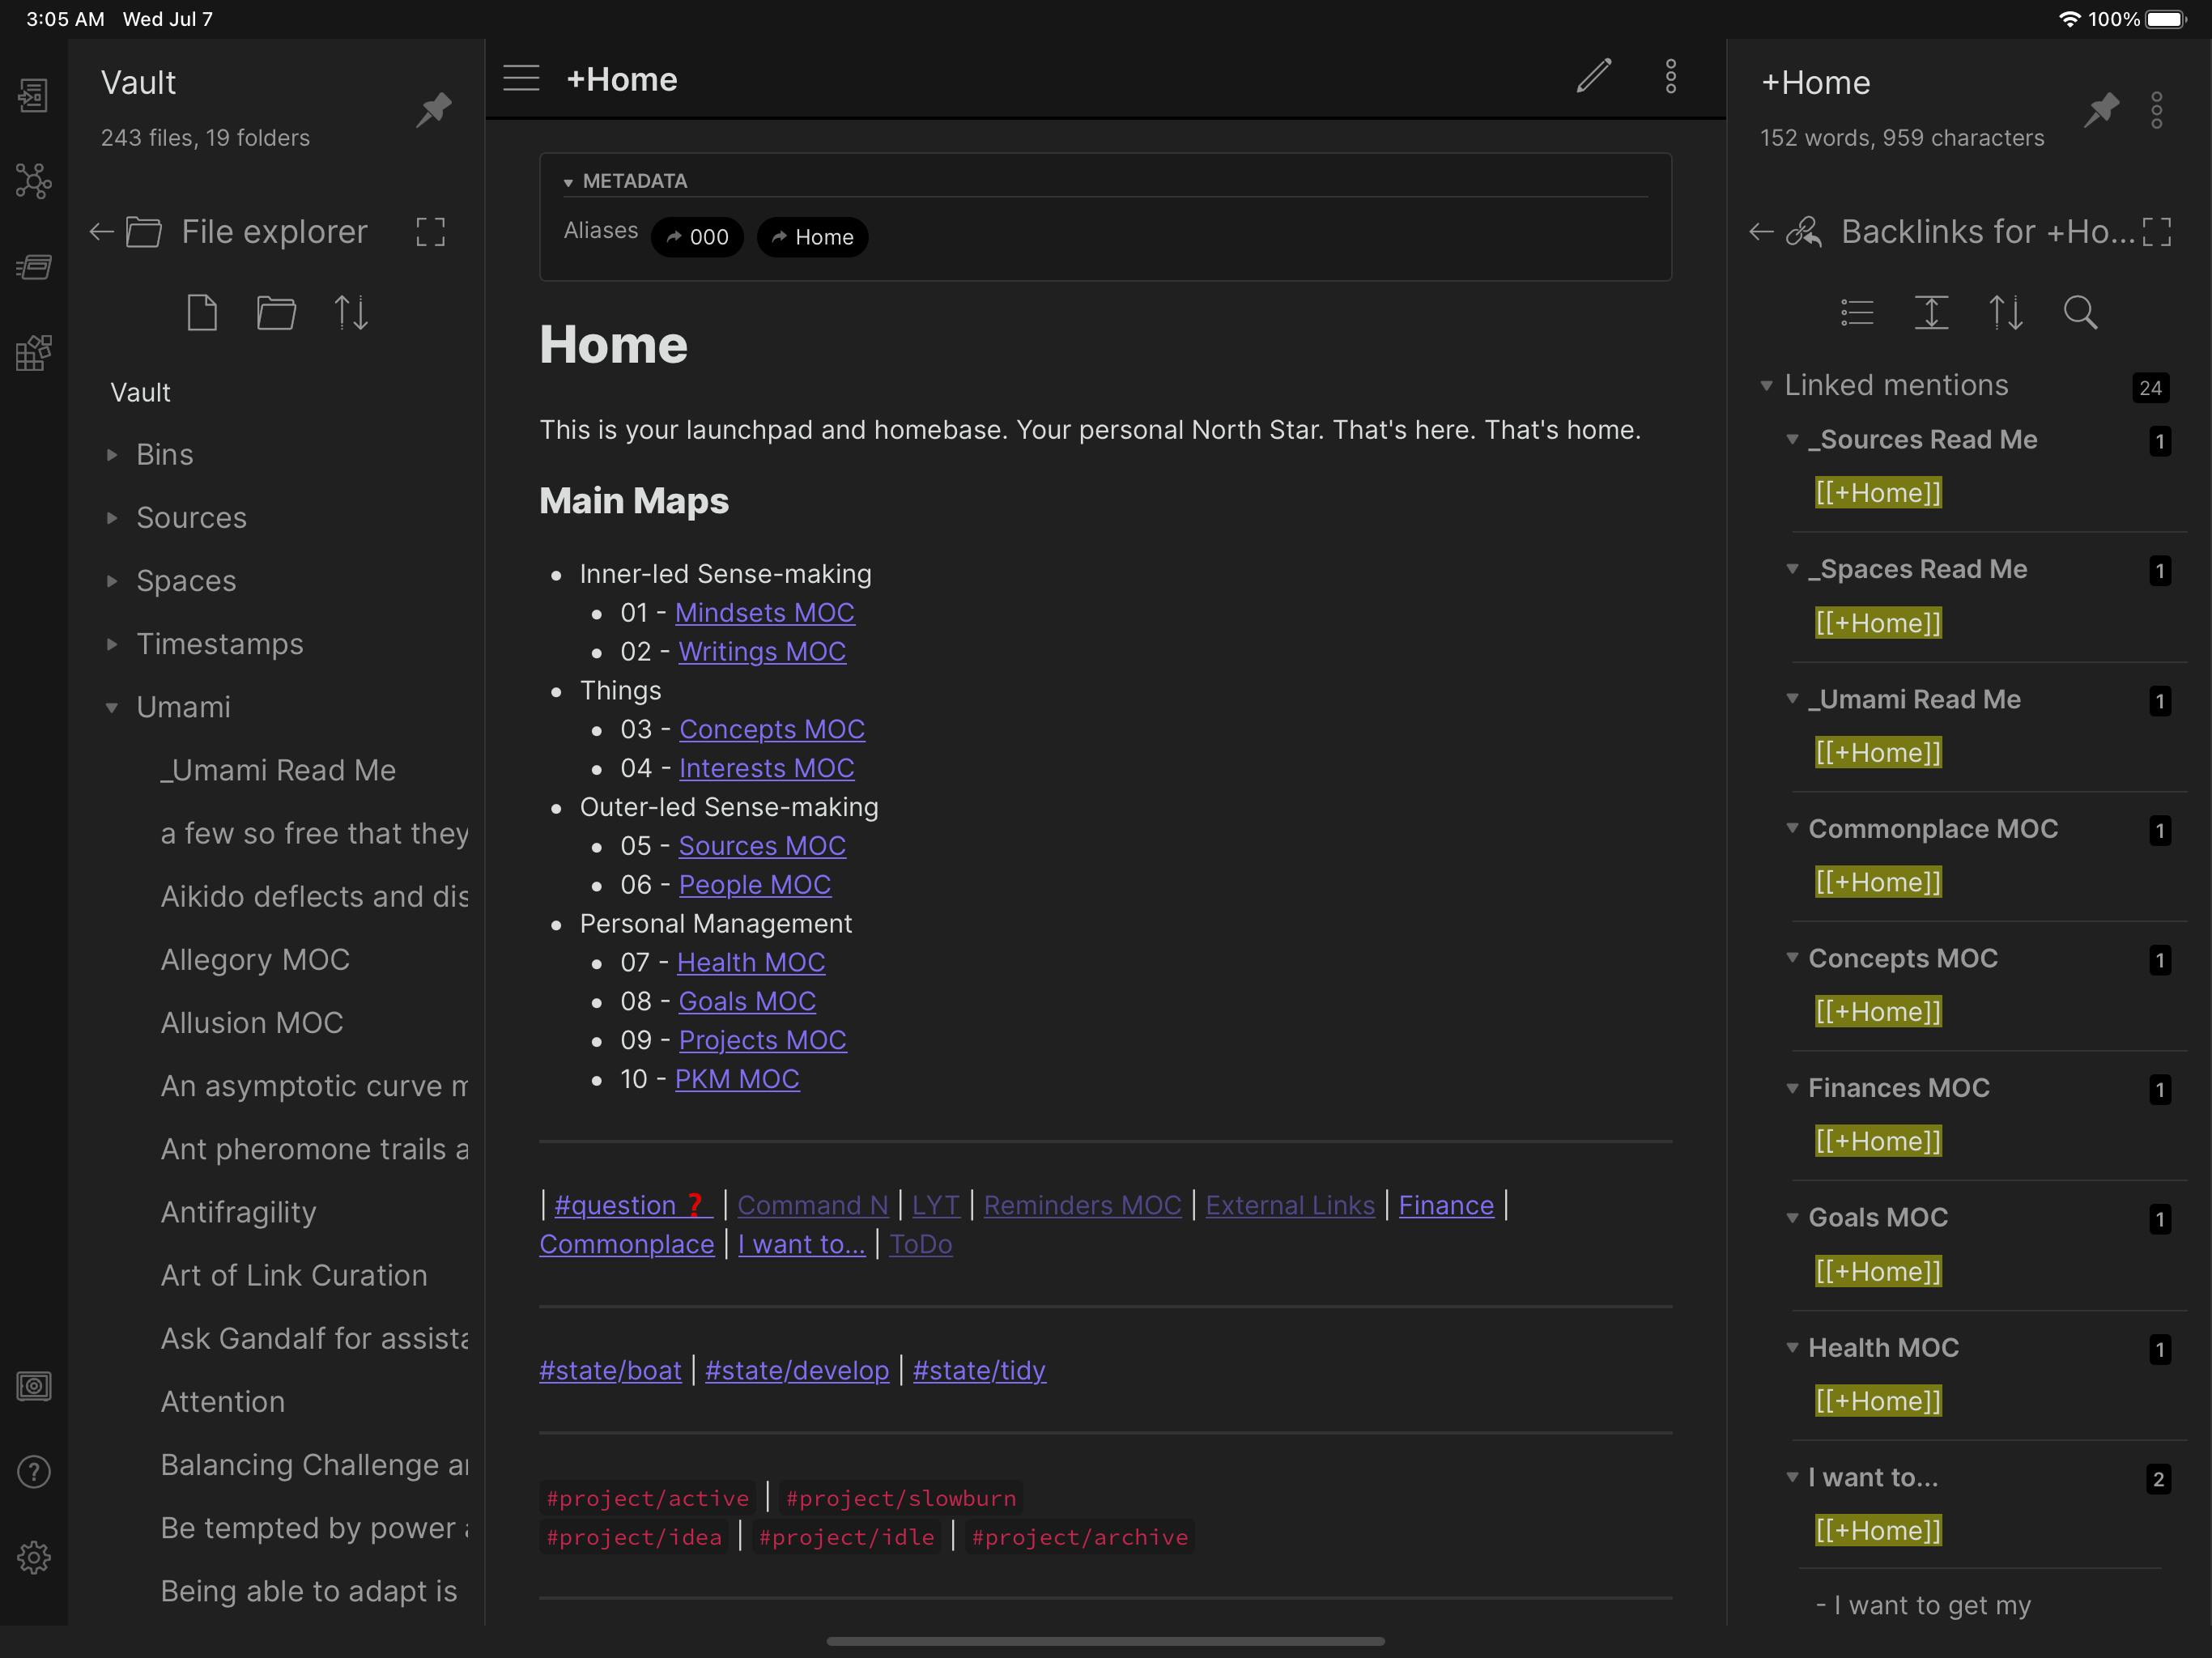Open the vault switcher icon in ribbon
Image resolution: width=2212 pixels, height=1658 pixels.
(x=34, y=1386)
